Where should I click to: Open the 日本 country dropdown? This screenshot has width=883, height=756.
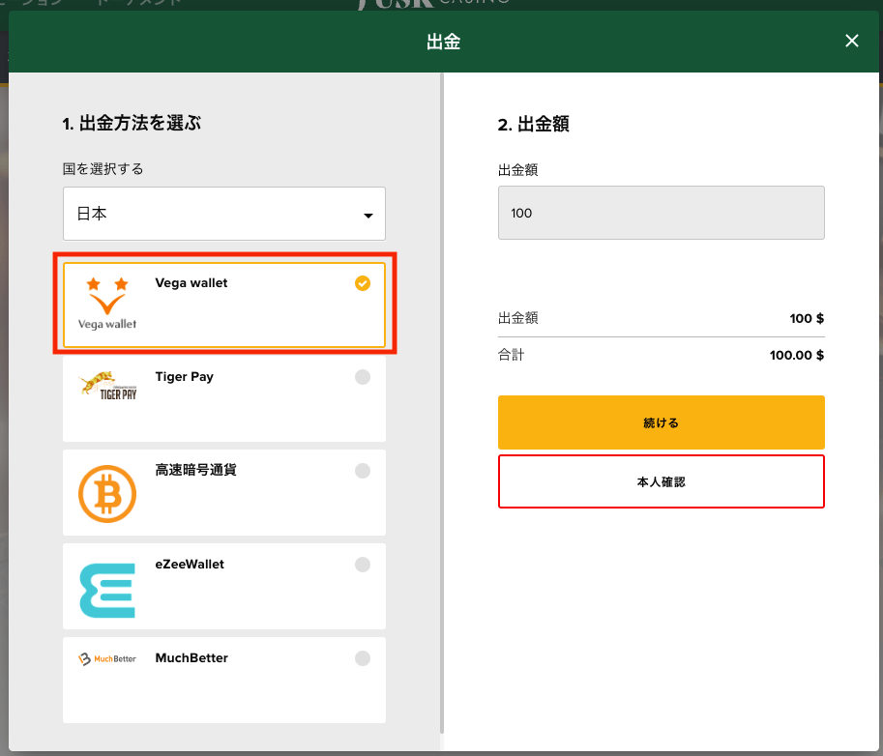[224, 214]
